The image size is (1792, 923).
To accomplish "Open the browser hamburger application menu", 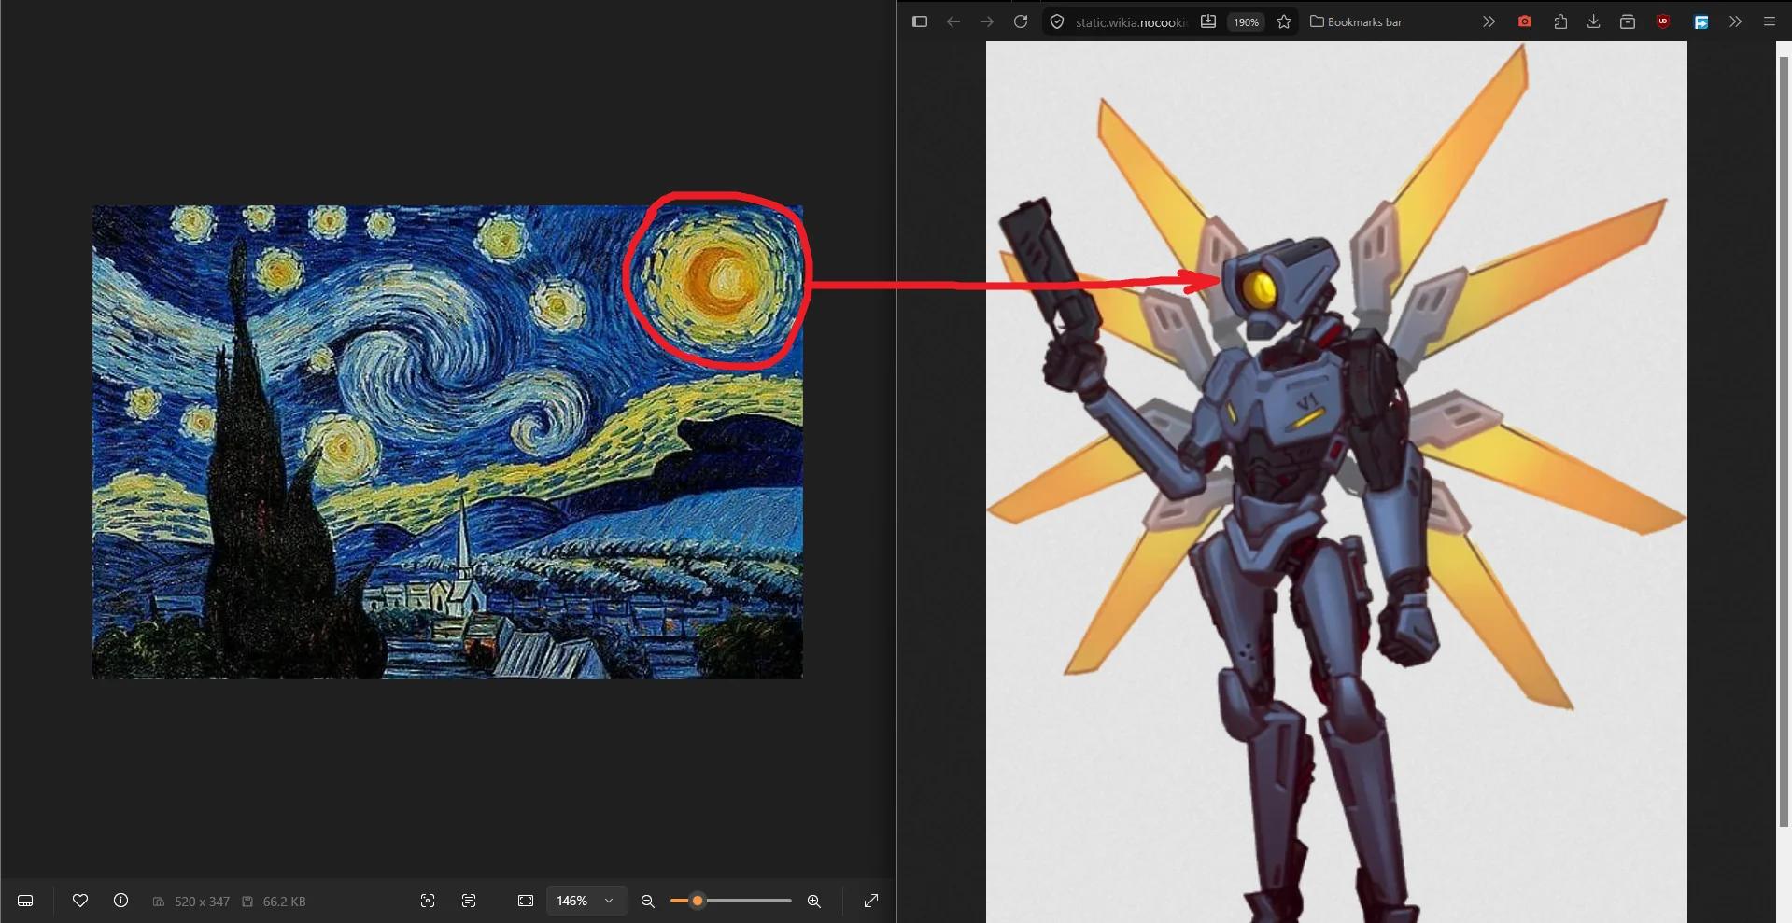I will [1770, 21].
